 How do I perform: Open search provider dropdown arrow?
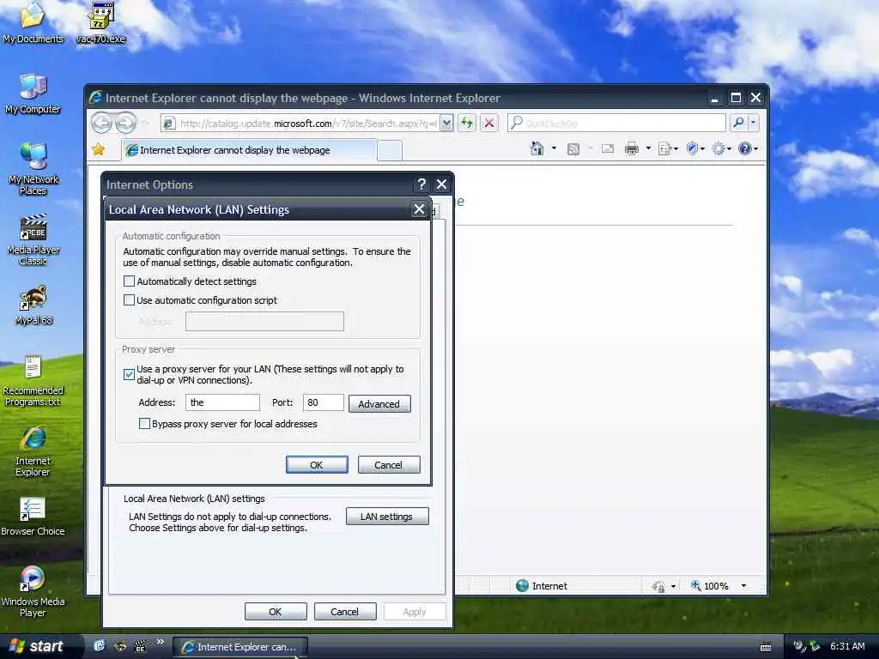click(753, 123)
